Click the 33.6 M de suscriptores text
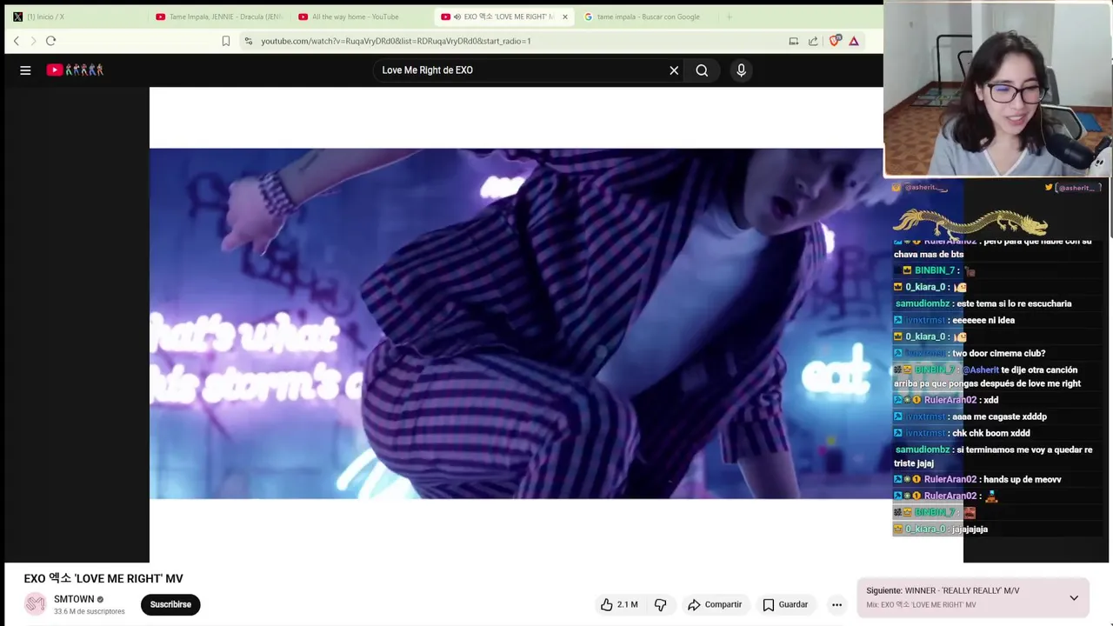1113x626 pixels. [90, 611]
